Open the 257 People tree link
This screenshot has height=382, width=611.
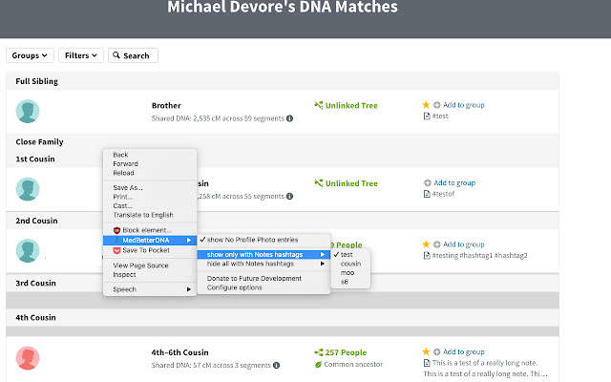coord(346,352)
